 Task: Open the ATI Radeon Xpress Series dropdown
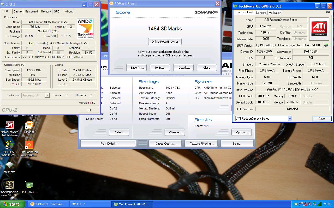click(290, 119)
